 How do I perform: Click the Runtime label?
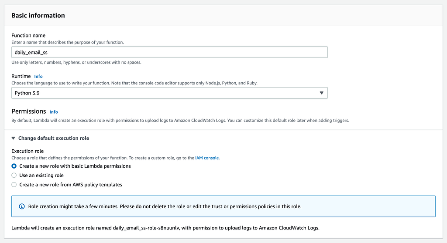(21, 76)
